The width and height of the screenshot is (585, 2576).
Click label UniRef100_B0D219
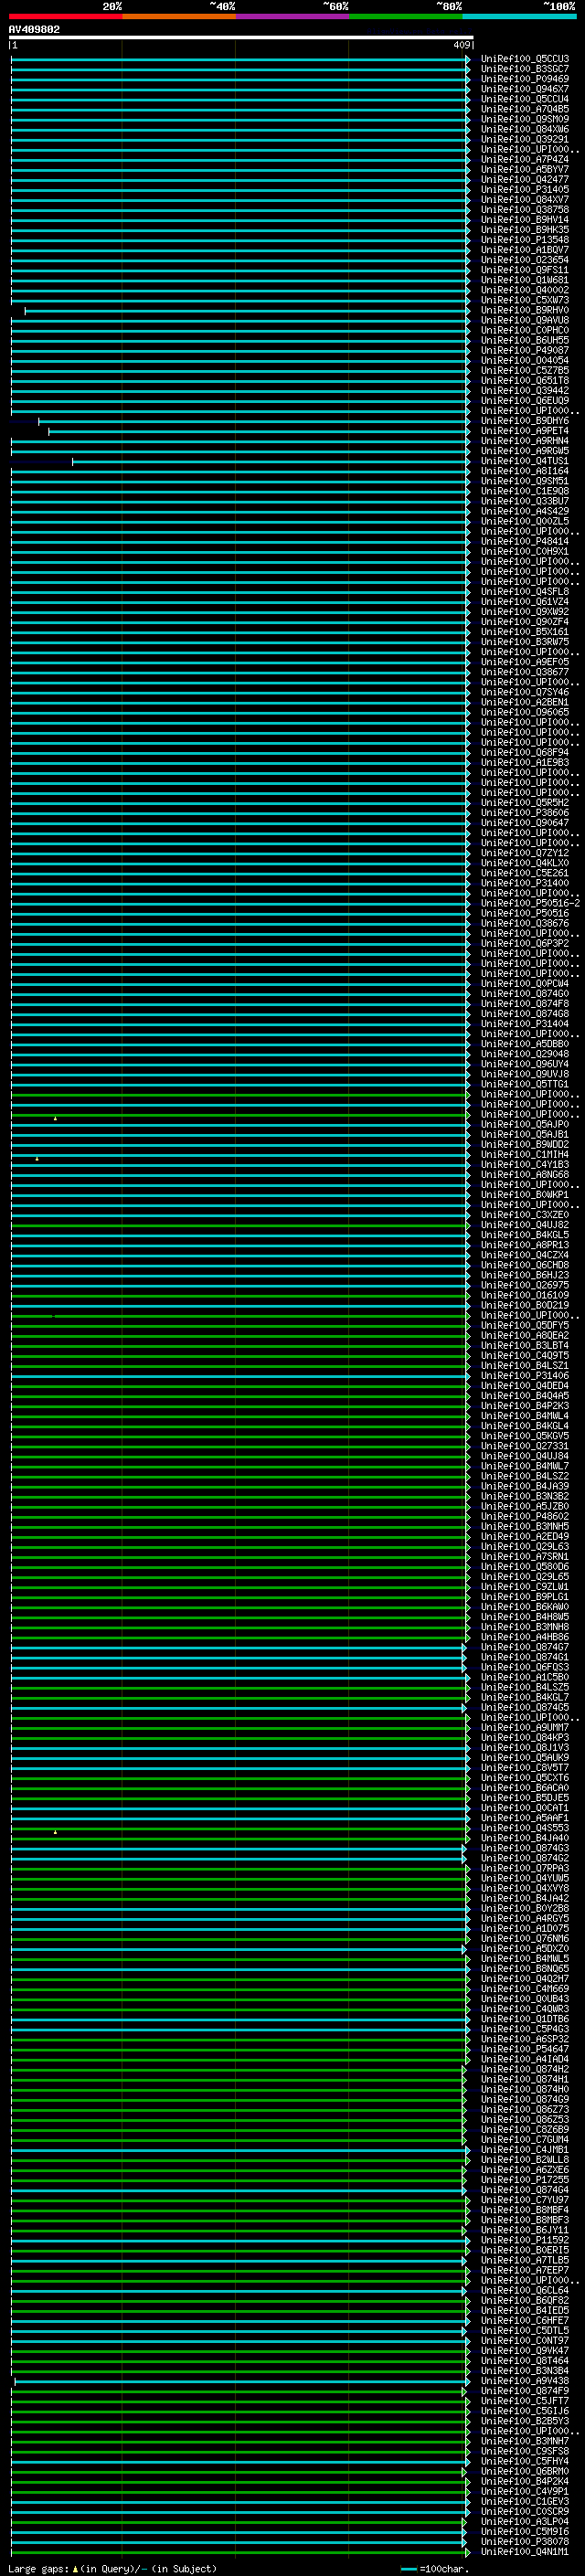524,1305
